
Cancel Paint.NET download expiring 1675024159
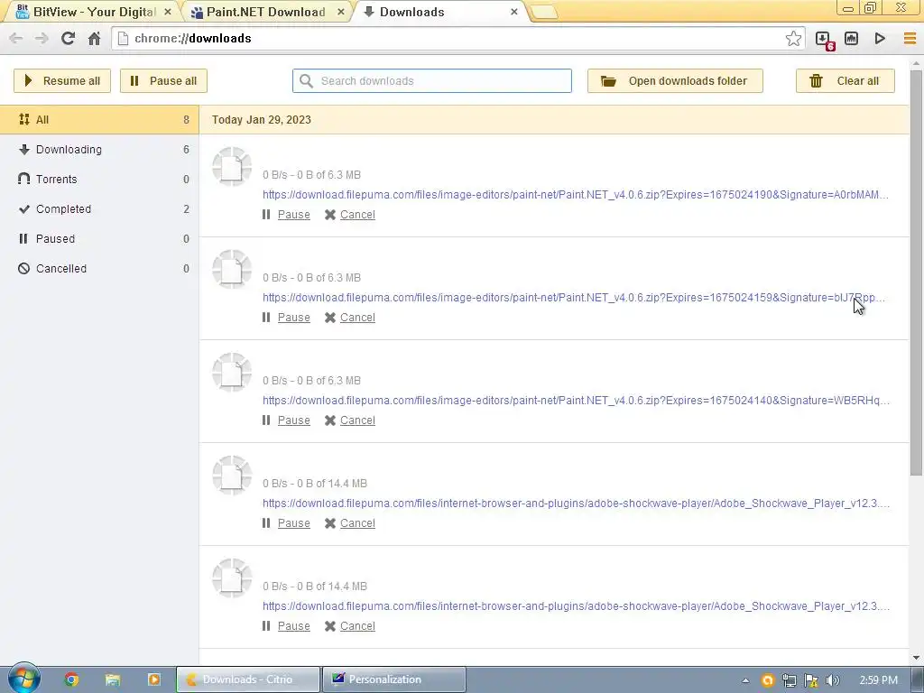tap(357, 317)
